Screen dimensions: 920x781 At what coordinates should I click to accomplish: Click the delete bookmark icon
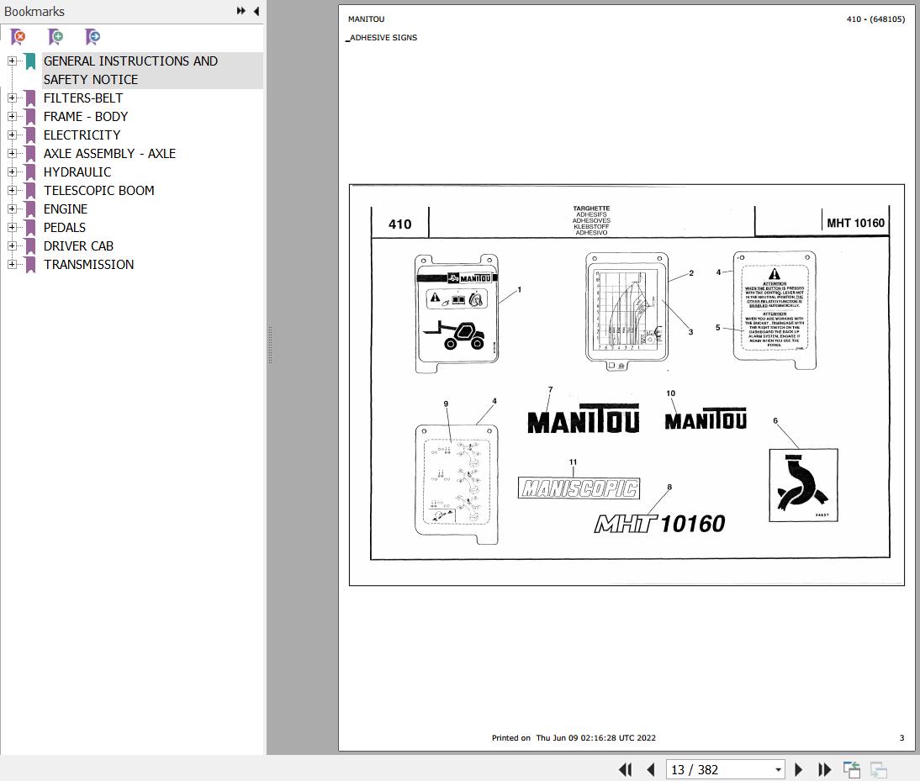(x=19, y=37)
